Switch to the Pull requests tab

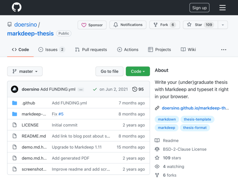[x=91, y=50]
